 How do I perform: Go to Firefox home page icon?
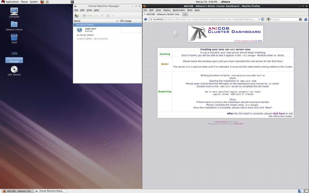(306, 19)
